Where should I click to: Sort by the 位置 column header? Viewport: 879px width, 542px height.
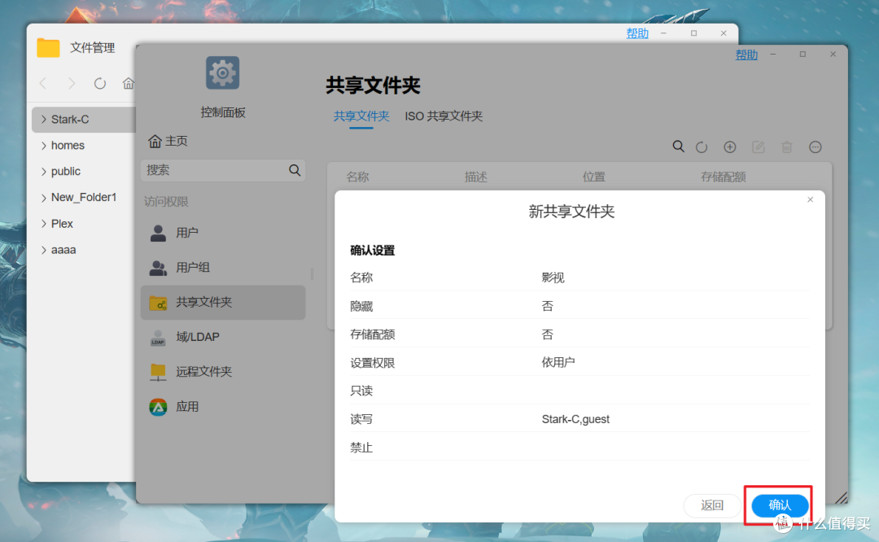pos(593,177)
